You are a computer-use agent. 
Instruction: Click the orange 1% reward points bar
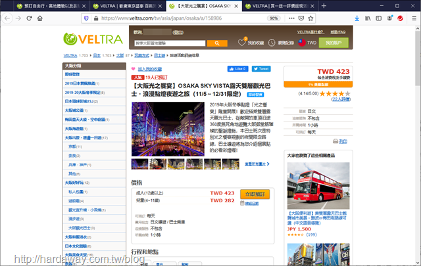pos(318,85)
